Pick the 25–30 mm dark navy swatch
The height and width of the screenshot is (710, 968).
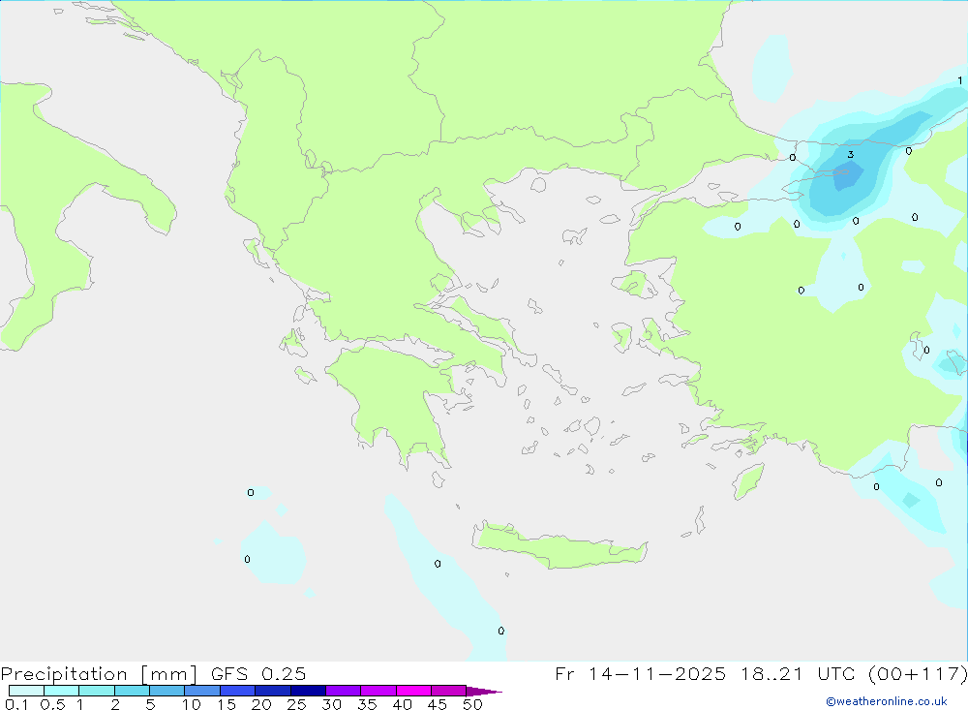click(308, 691)
